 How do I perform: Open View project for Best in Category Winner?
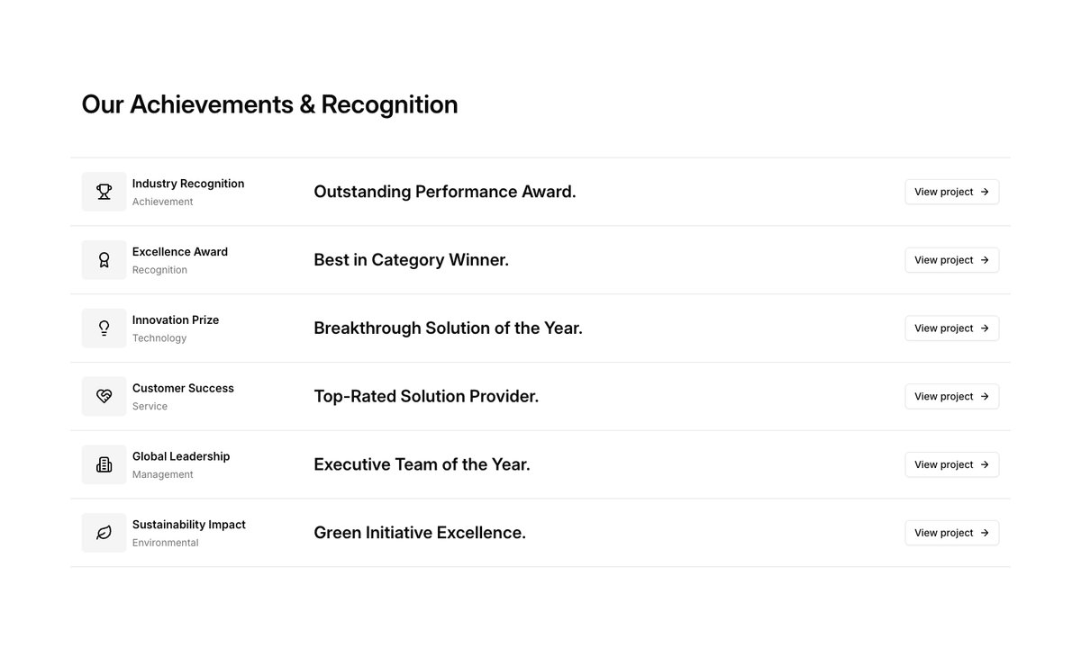[952, 260]
